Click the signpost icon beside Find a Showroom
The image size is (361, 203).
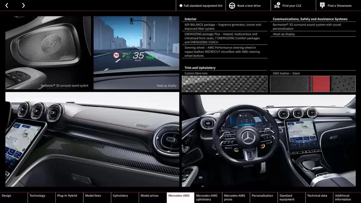322,5
